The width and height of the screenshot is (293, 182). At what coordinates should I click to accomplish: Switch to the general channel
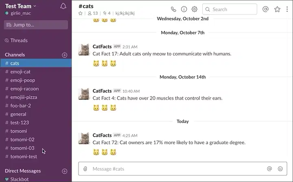click(18, 114)
